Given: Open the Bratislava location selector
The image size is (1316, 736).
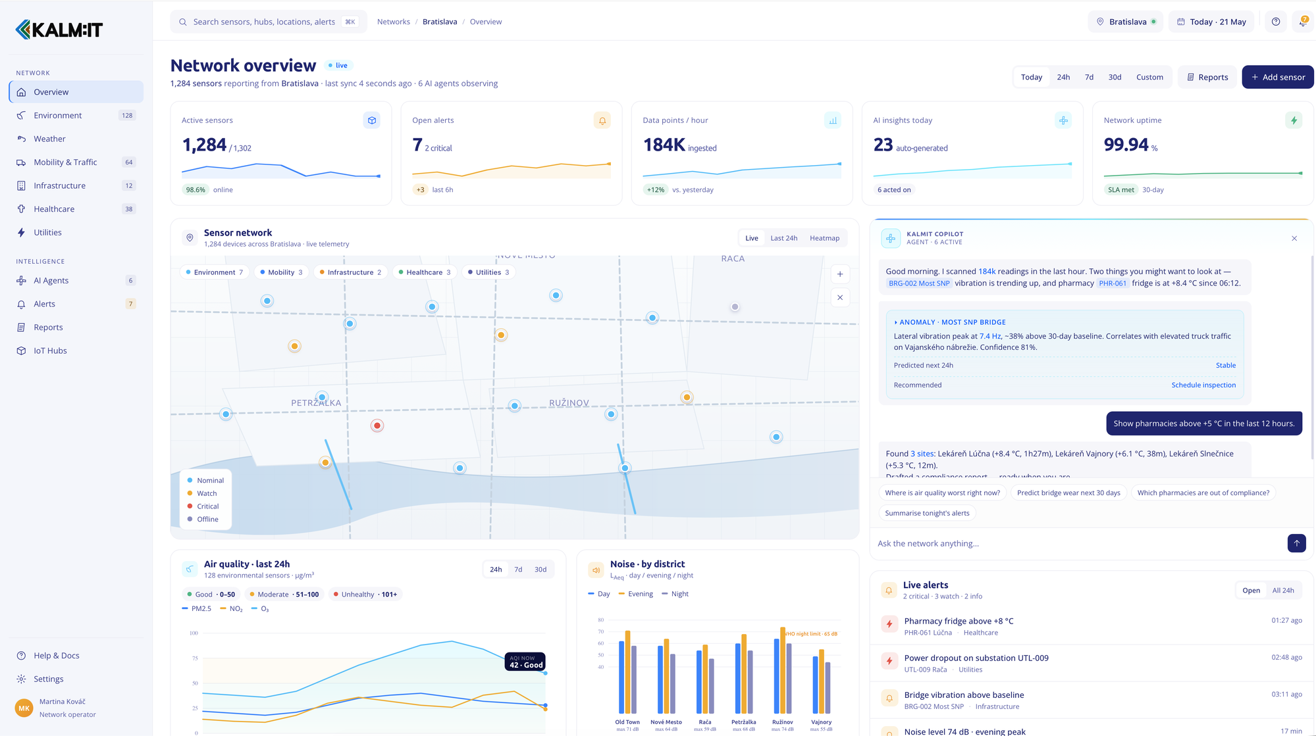Looking at the screenshot, I should tap(1126, 22).
